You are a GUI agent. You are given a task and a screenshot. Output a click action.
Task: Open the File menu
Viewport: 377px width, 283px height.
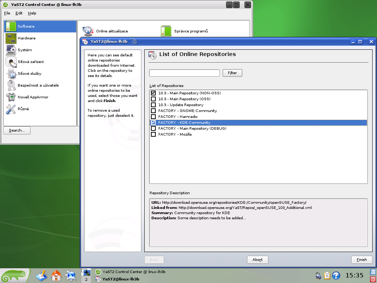tap(7, 13)
